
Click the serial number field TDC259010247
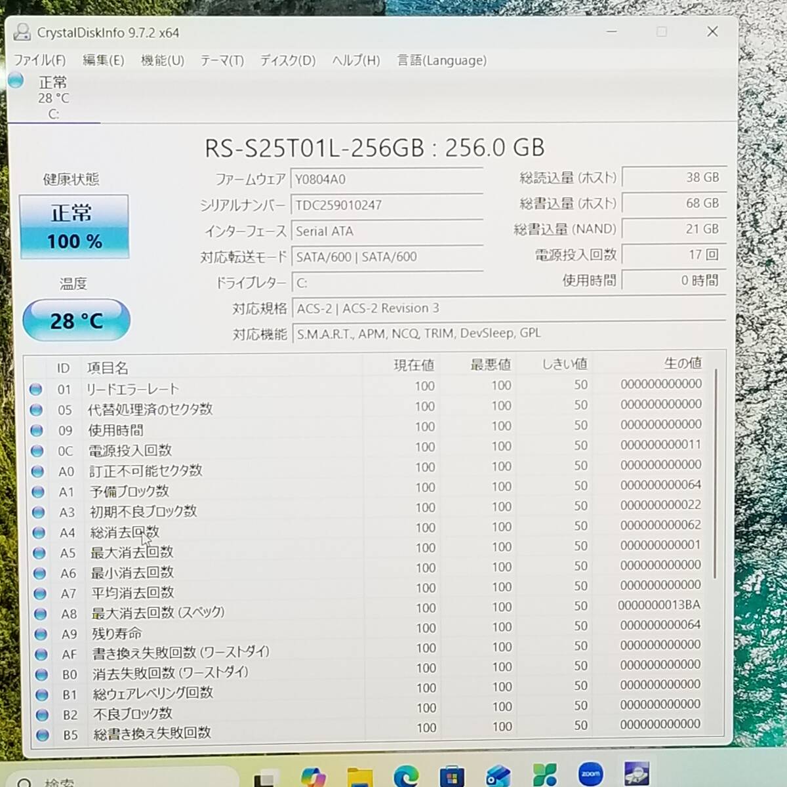pos(387,205)
